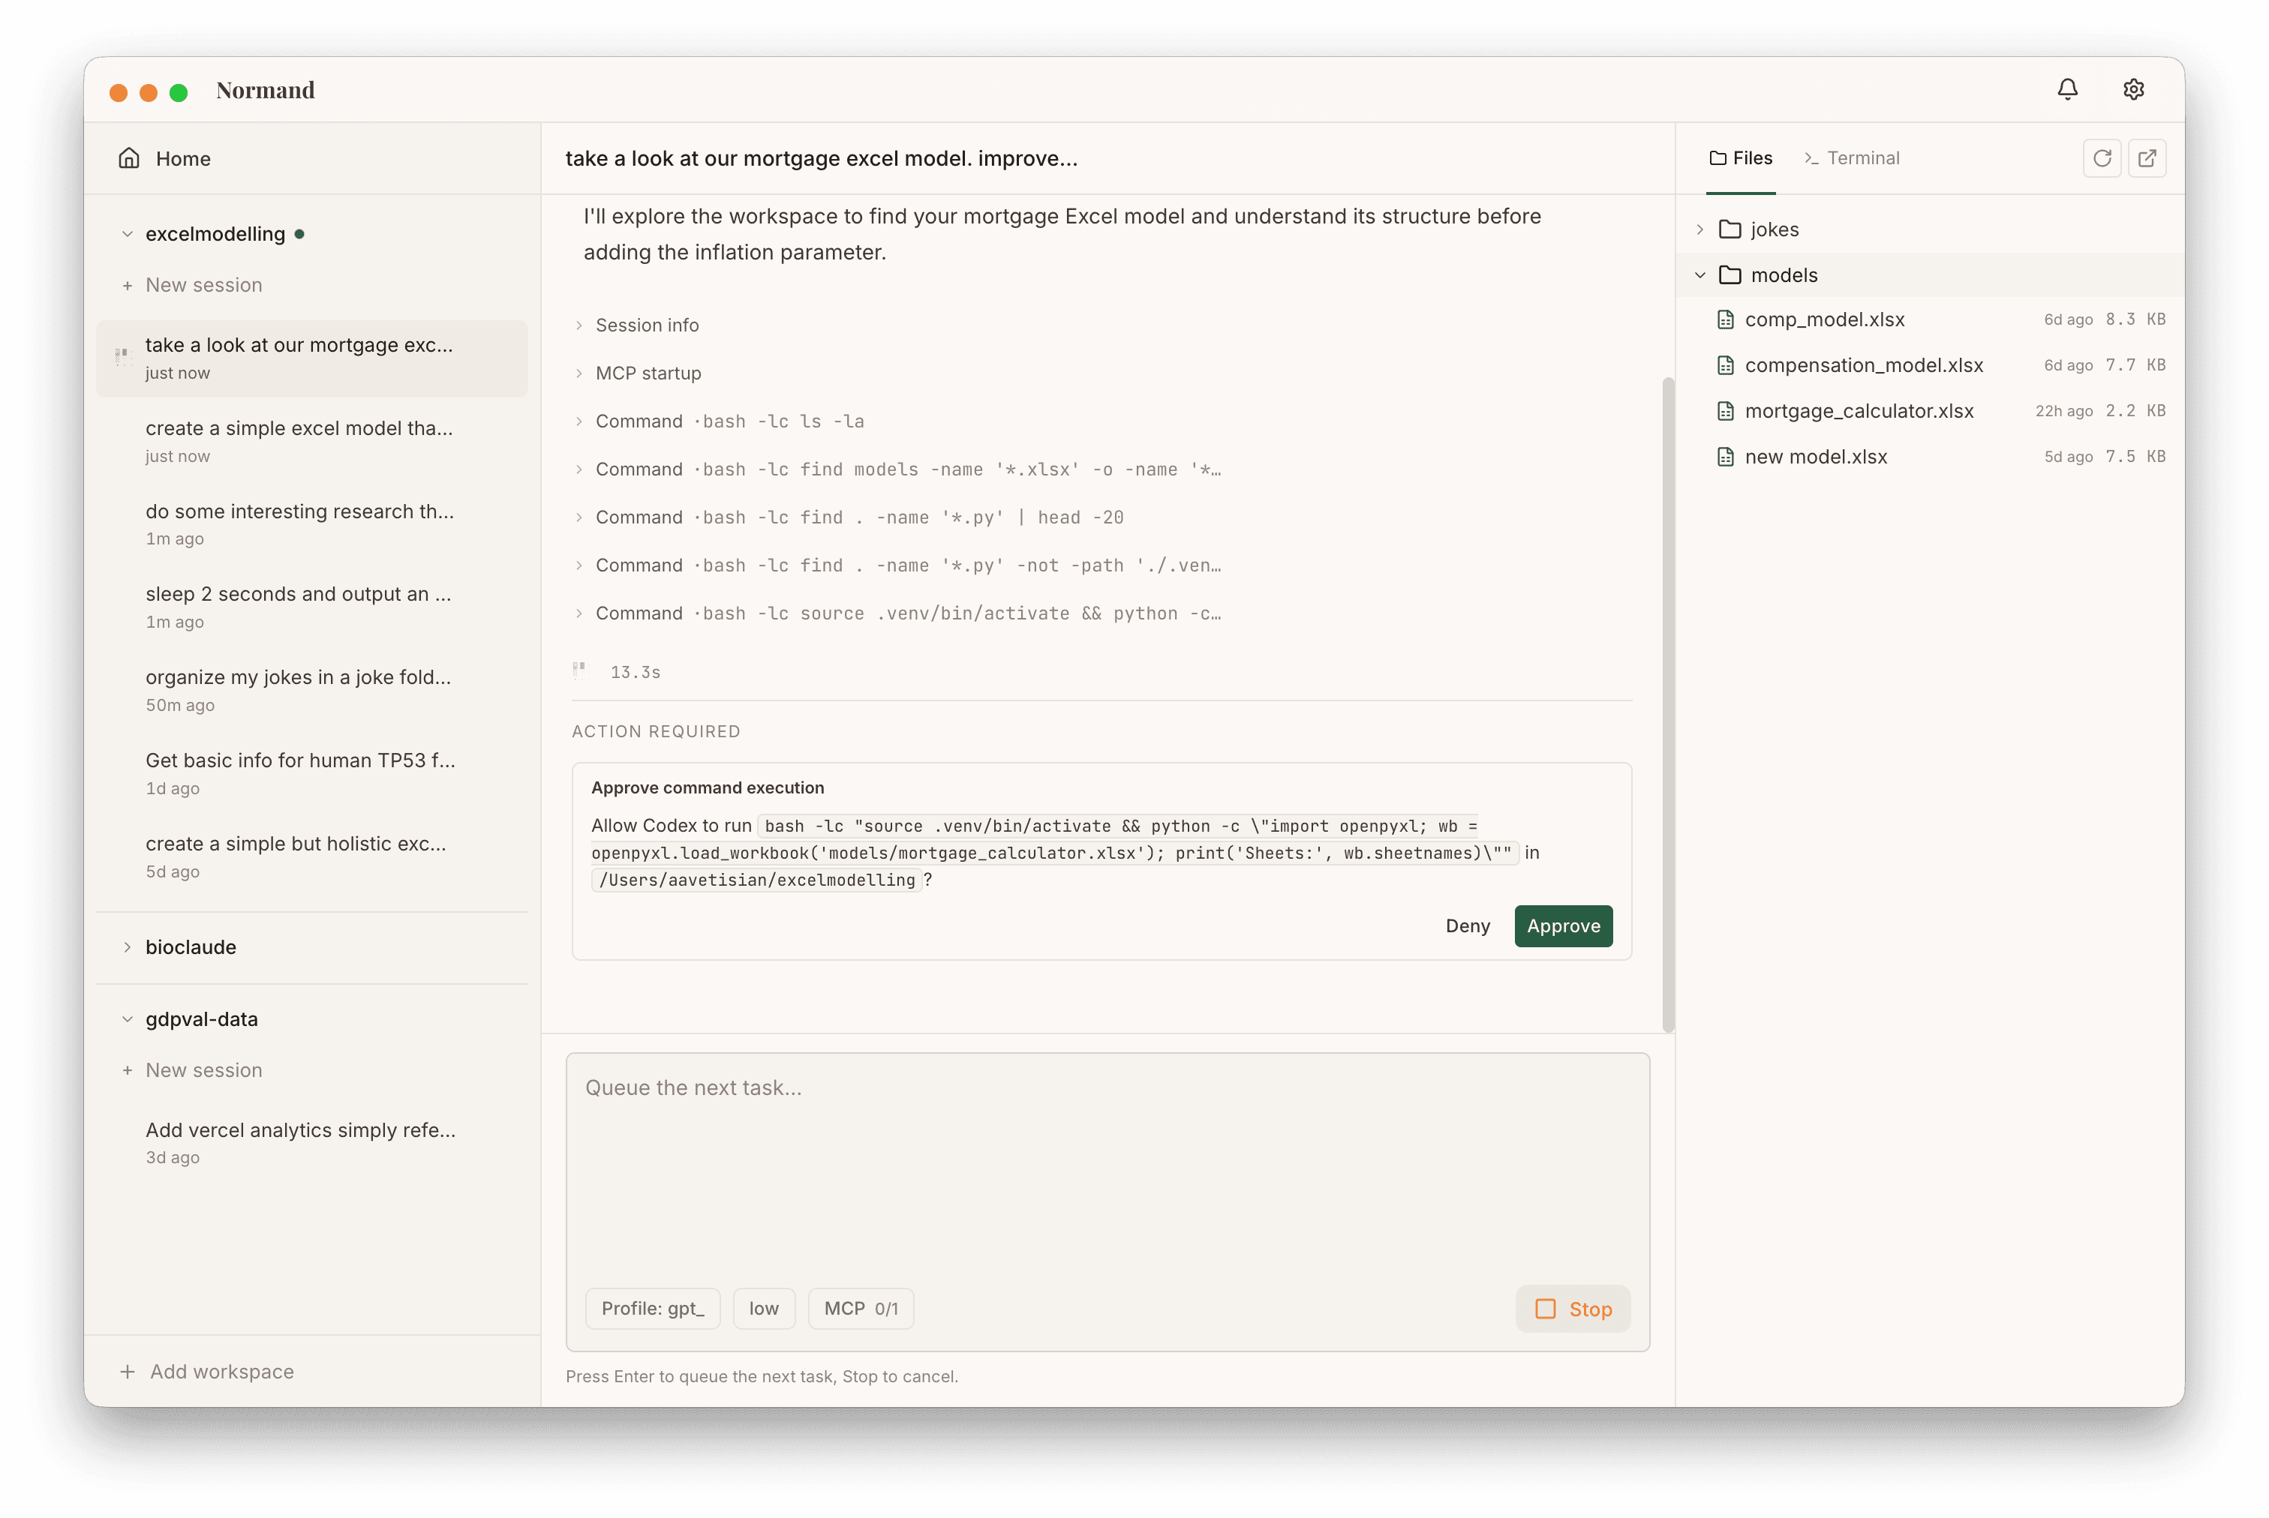Screen dimensions: 2269x1518
Task: Select the bioclaude workspace
Action: (191, 946)
